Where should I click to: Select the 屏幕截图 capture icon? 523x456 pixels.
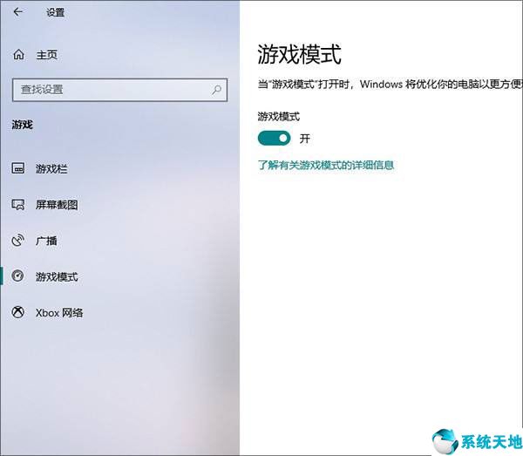click(x=18, y=205)
